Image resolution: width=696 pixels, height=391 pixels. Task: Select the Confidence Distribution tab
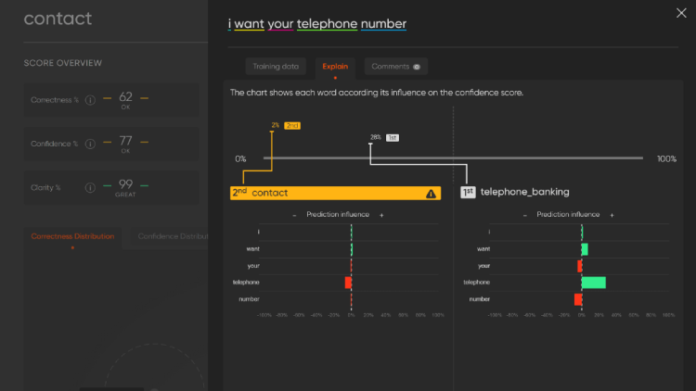[173, 236]
